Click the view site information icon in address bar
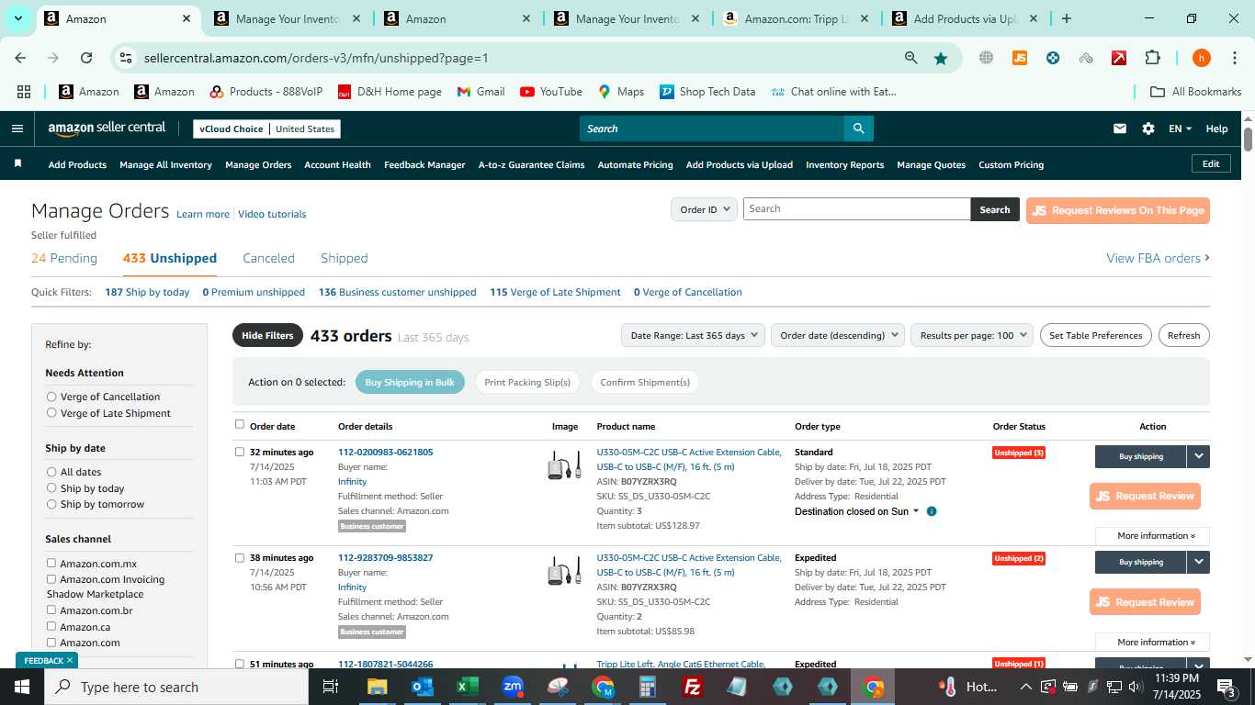This screenshot has height=705, width=1255. (126, 58)
